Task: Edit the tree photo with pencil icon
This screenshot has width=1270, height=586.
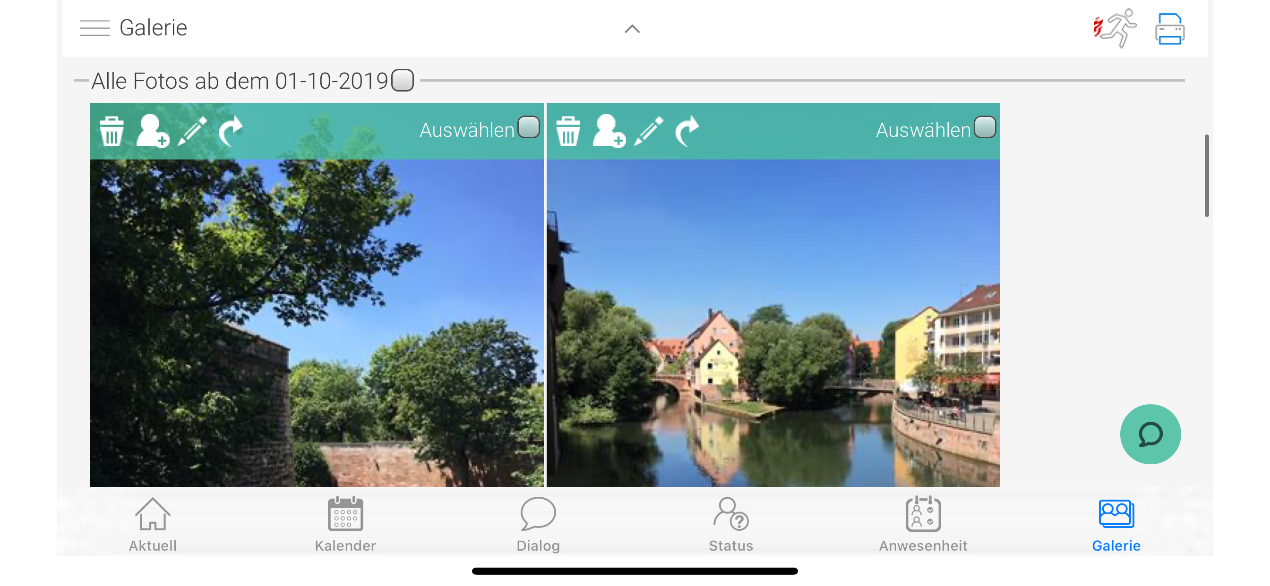Action: pos(192,131)
